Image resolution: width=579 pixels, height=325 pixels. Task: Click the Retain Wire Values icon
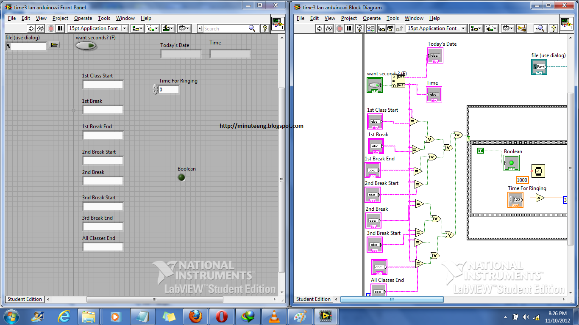[371, 28]
